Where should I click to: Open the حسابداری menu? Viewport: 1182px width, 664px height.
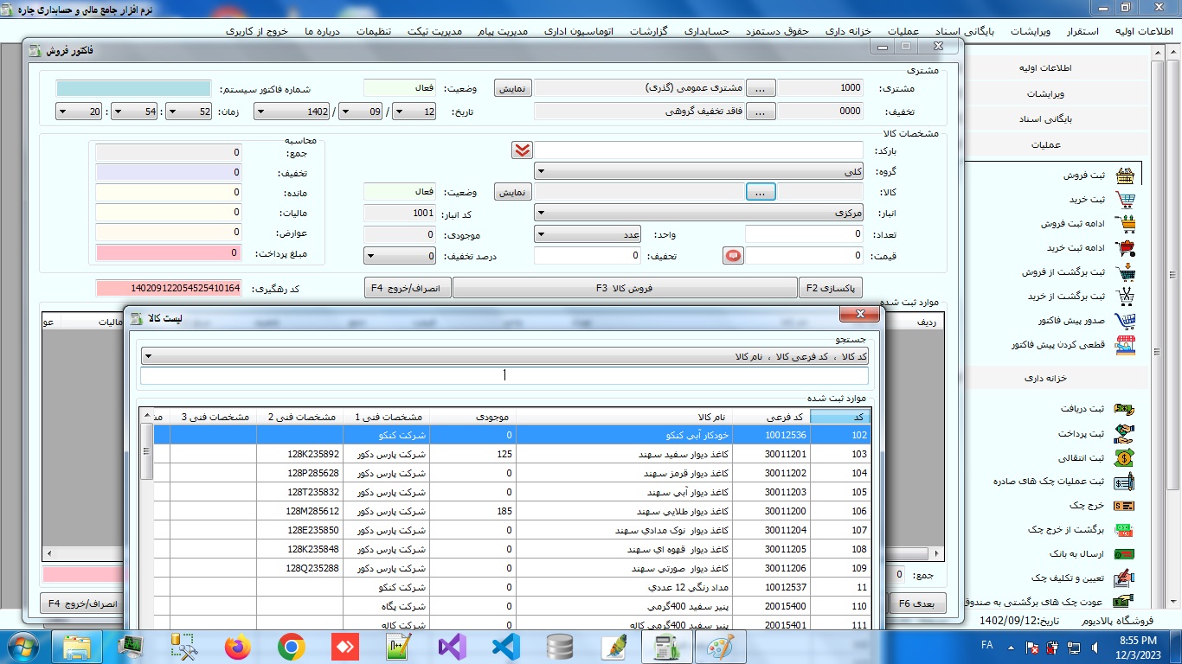coord(707,31)
